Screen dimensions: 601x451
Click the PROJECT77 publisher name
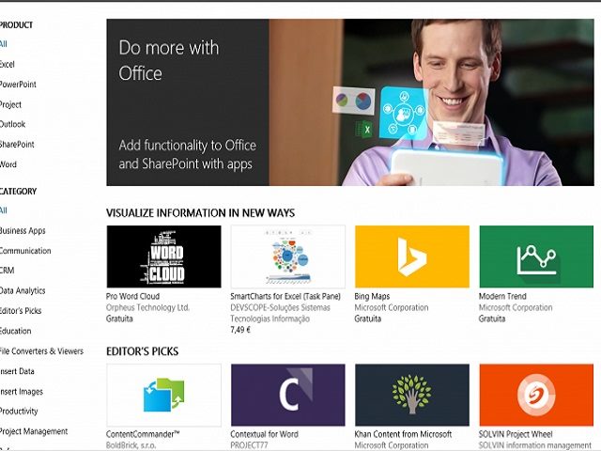[x=249, y=445]
